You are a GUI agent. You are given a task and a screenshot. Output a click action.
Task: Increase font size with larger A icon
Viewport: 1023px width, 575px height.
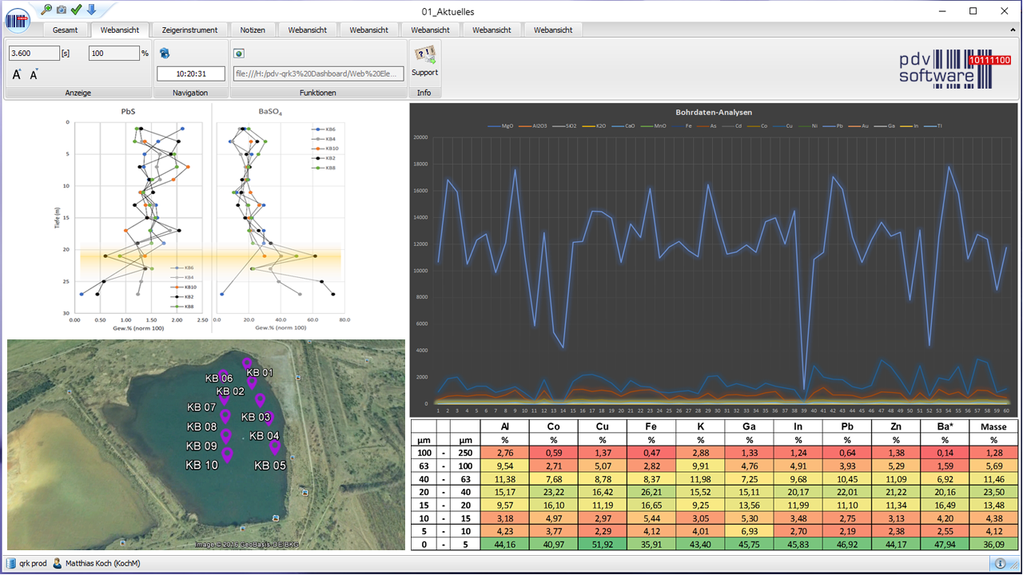tap(17, 74)
